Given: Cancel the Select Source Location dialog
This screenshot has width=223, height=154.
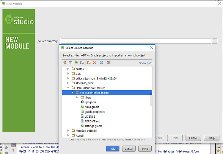Looking at the screenshot, I should (x=129, y=149).
